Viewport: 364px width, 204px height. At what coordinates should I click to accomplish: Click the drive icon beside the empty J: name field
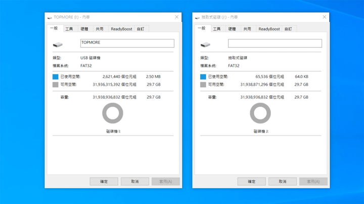tap(205, 44)
